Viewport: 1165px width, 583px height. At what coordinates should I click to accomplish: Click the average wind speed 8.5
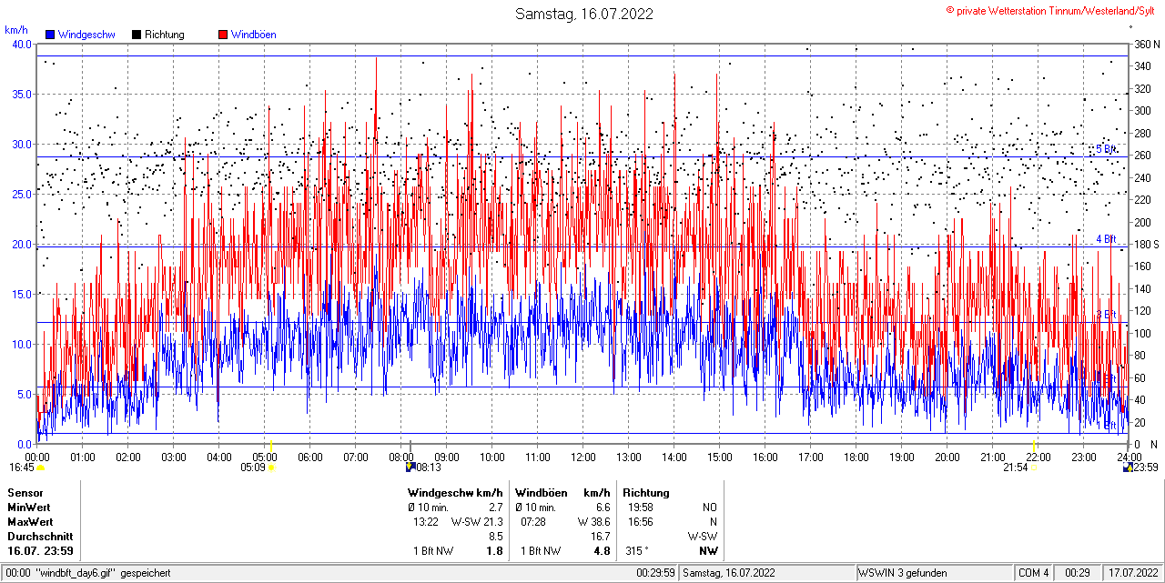pos(496,536)
